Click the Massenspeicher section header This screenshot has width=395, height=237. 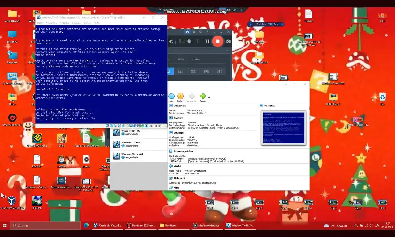point(184,151)
